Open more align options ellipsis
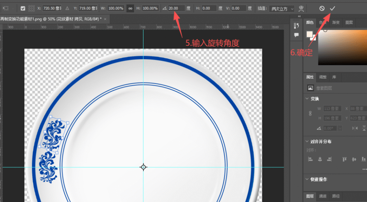 point(364,169)
